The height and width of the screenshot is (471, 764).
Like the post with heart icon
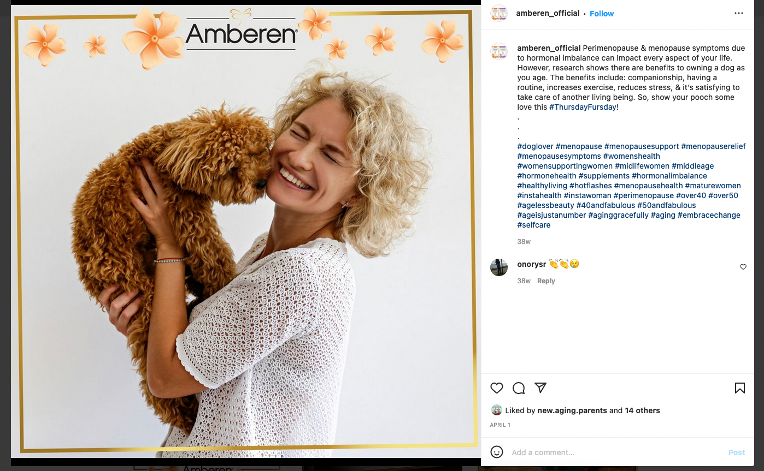pos(496,388)
